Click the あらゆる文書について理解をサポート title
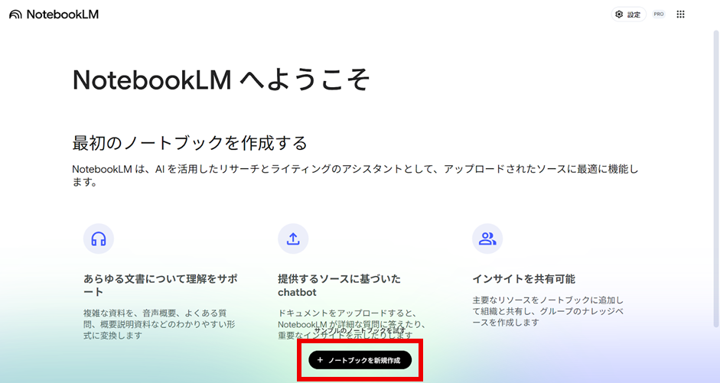720x383 pixels. coord(160,285)
